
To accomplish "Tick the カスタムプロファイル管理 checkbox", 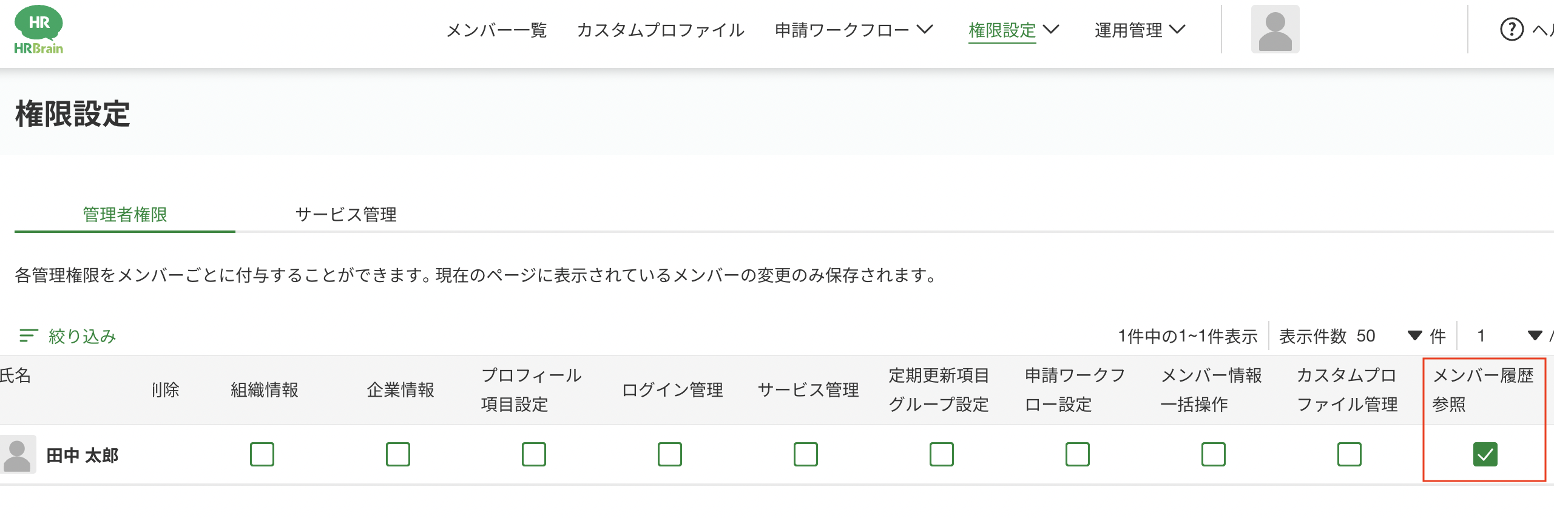I will 1350,454.
